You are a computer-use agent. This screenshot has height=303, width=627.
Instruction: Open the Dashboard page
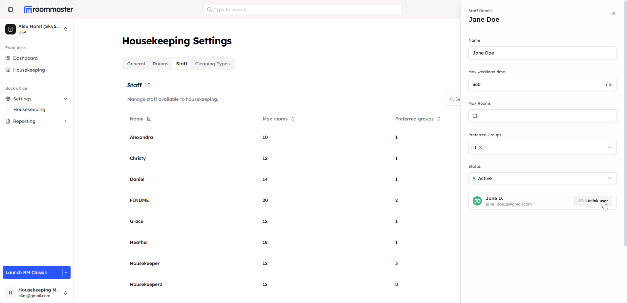tap(25, 58)
